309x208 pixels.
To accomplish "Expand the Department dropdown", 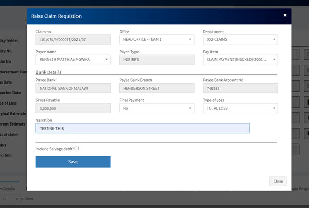I will (x=240, y=40).
